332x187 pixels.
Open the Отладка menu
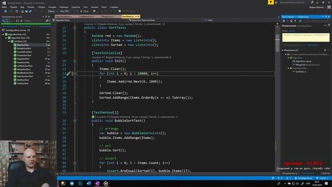point(52,7)
